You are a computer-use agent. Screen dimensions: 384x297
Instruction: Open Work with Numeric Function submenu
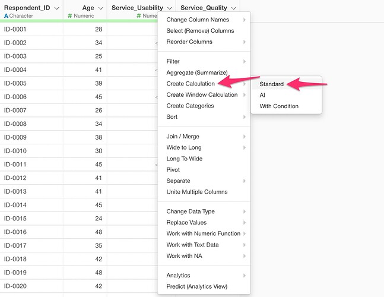204,233
